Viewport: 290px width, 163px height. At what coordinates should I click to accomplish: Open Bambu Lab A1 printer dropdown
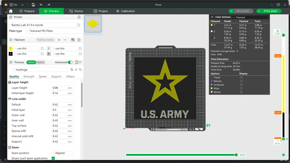[42, 25]
